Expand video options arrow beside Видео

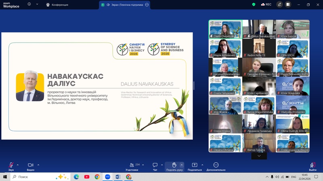coord(38,165)
